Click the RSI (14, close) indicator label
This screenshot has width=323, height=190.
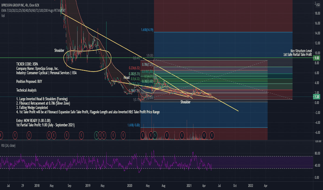click(x=8, y=145)
